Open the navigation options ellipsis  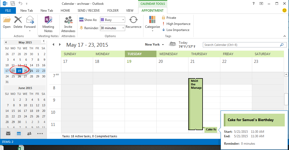click(40, 134)
